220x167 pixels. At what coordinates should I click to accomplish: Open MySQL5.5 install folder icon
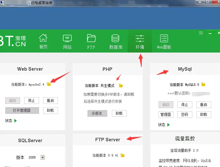(x=203, y=84)
